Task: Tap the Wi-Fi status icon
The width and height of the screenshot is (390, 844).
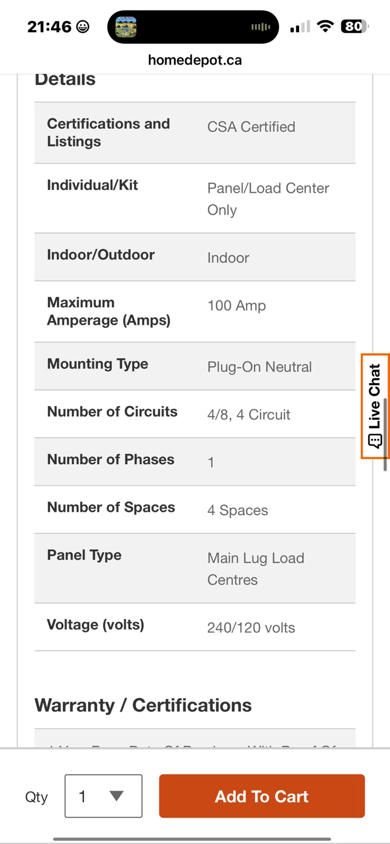Action: pos(325,26)
